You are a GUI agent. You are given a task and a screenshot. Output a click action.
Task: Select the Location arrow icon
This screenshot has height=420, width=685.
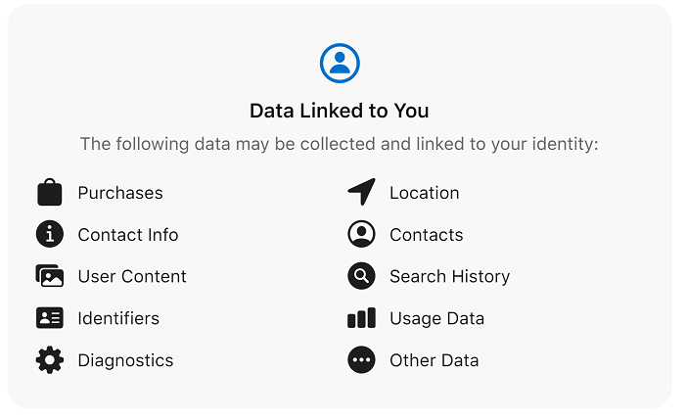click(x=362, y=192)
